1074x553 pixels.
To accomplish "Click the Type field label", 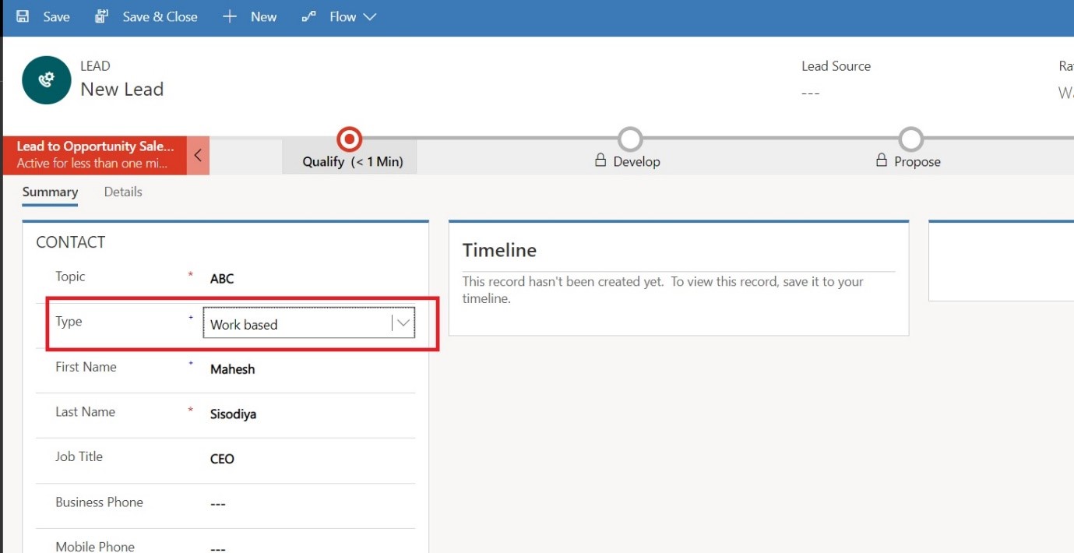I will click(69, 322).
